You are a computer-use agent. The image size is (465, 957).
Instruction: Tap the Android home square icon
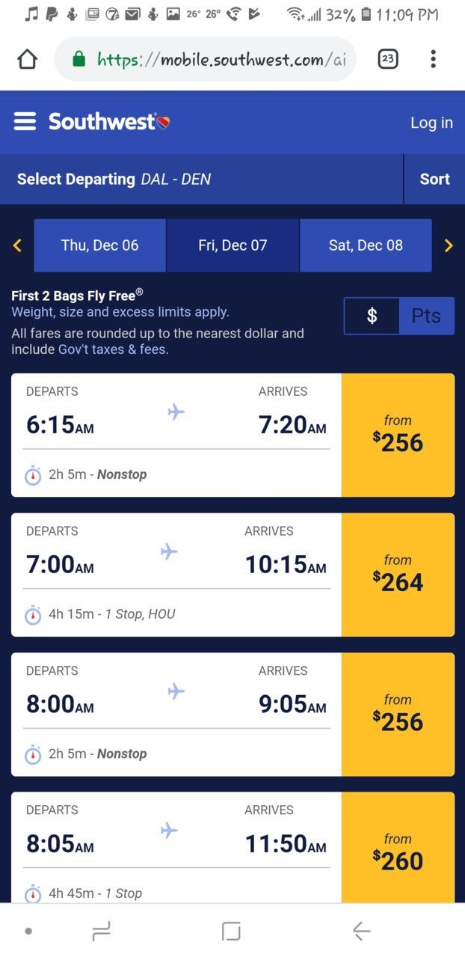(x=232, y=931)
